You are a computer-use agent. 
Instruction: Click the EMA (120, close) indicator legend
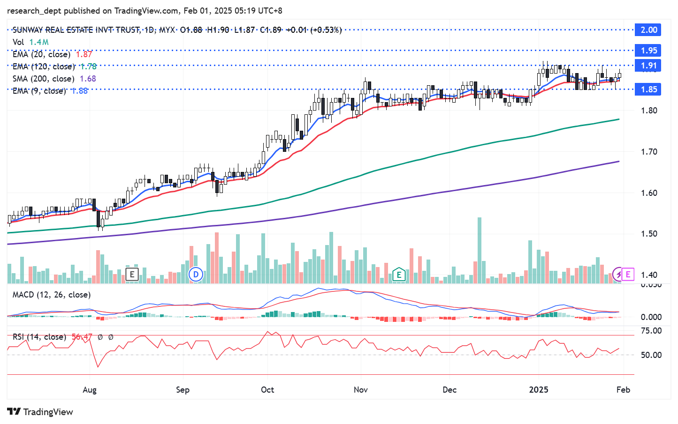pyautogui.click(x=44, y=67)
